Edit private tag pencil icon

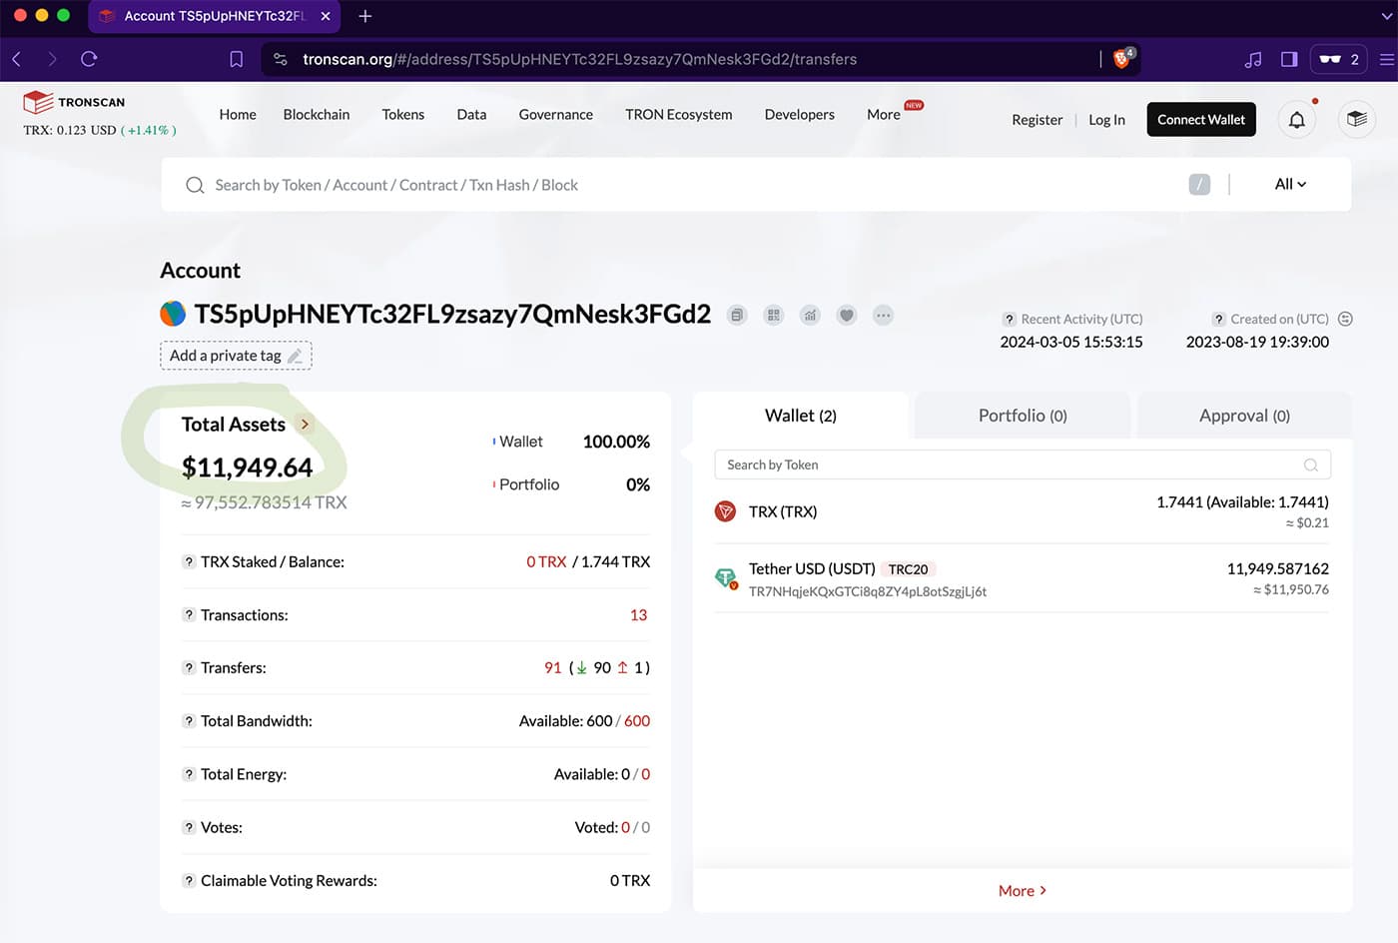(295, 357)
